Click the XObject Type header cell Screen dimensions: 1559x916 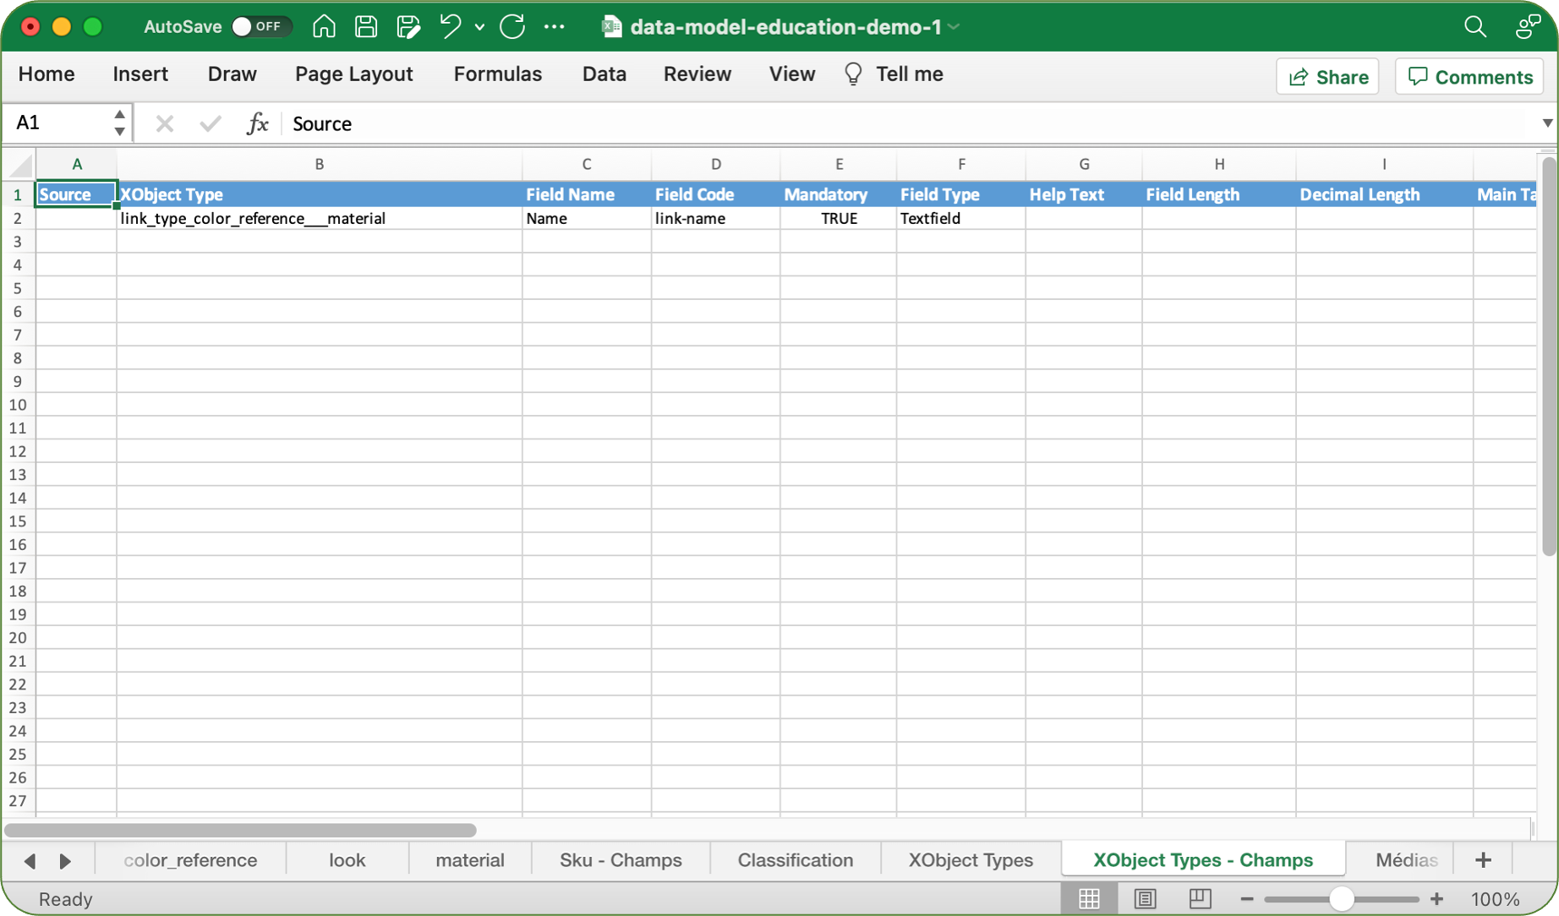coord(319,194)
